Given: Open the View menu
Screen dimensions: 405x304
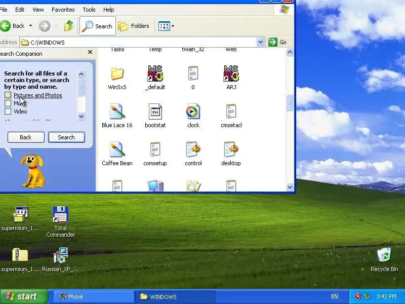Looking at the screenshot, I should pyautogui.click(x=38, y=10).
